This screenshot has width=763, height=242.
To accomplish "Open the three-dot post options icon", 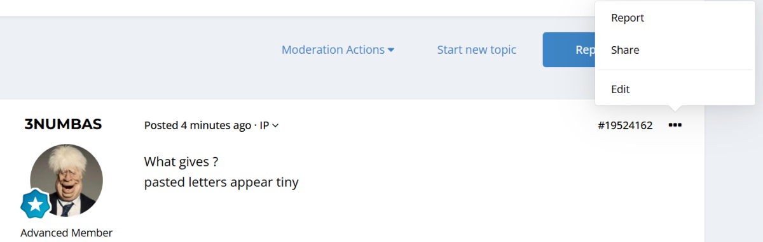I will [675, 125].
